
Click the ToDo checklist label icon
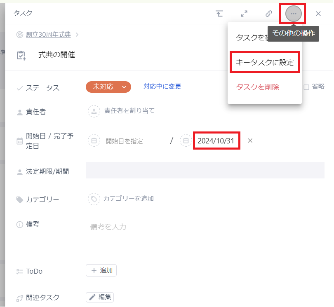coord(20,272)
